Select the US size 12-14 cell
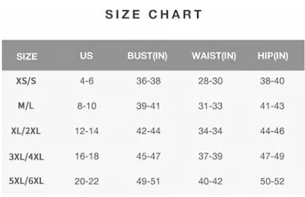 86,131
